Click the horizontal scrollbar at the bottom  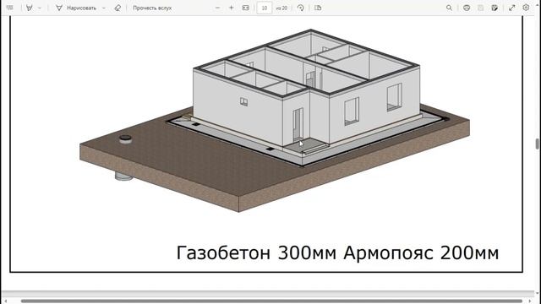coord(271,301)
